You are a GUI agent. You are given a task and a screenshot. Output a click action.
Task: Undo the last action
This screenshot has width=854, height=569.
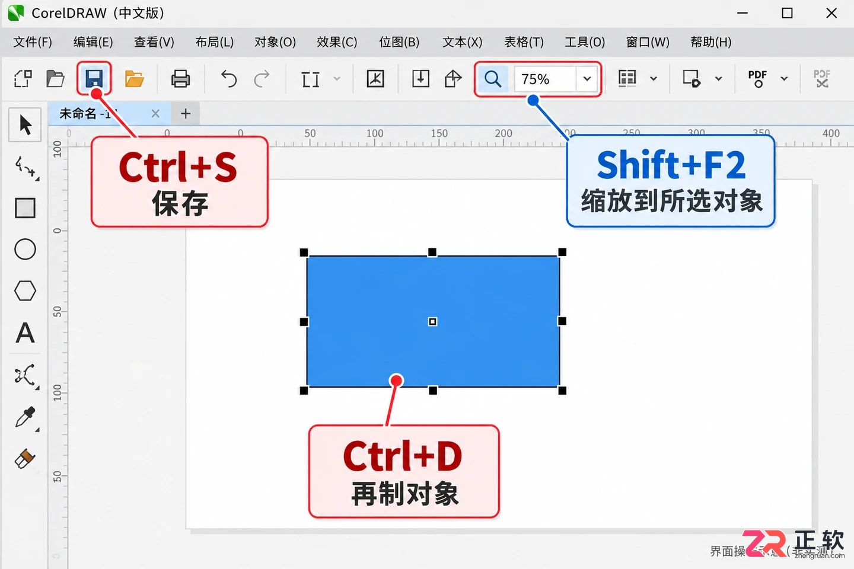[229, 78]
